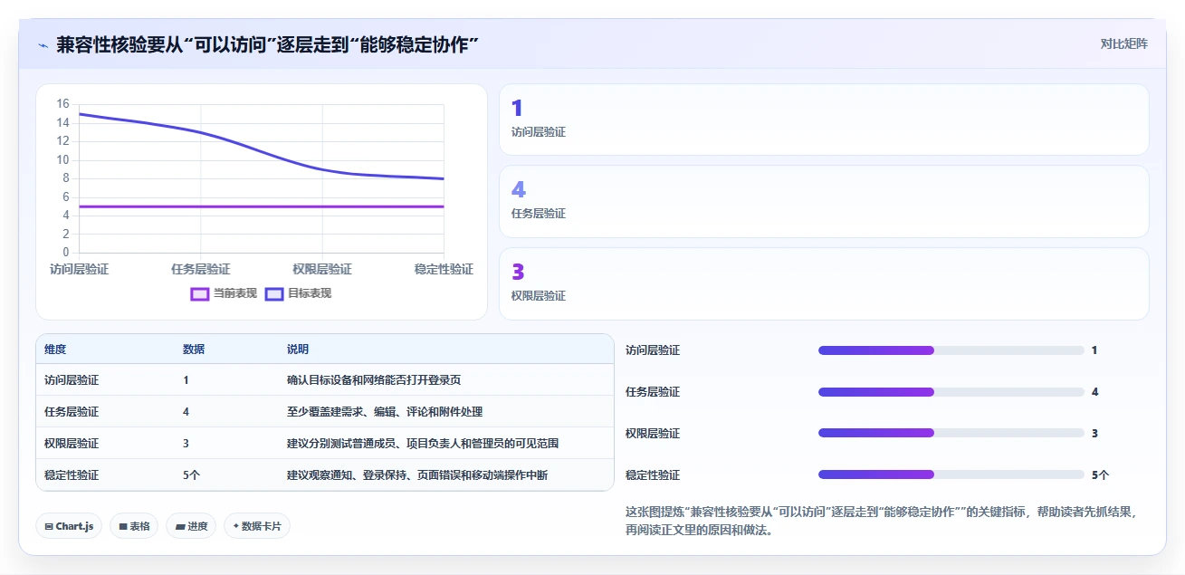Click the 权限层验证 chart axis label
Viewport: 1185px width, 575px height.
322,270
